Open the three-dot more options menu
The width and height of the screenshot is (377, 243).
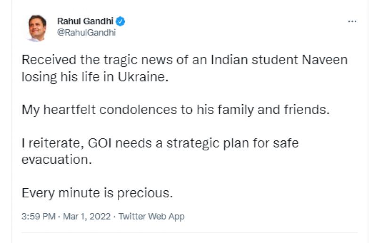point(352,22)
